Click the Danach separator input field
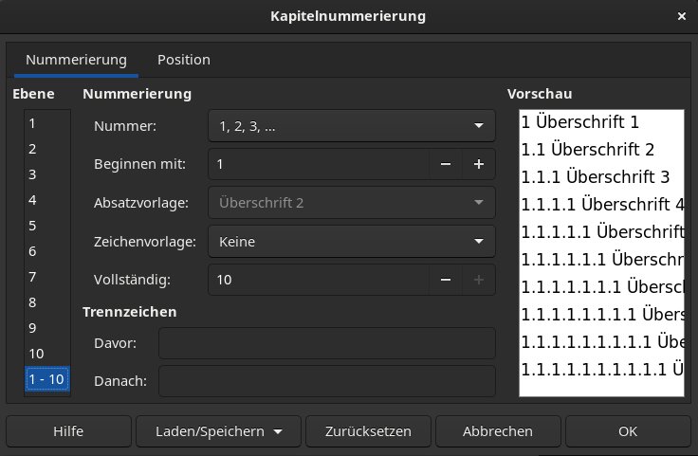Image resolution: width=698 pixels, height=456 pixels. click(326, 381)
